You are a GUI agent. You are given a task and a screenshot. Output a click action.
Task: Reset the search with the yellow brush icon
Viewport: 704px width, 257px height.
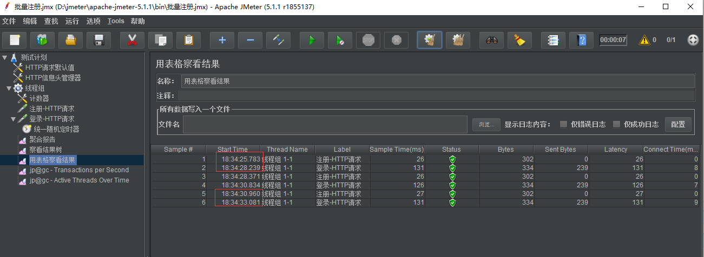click(x=519, y=40)
